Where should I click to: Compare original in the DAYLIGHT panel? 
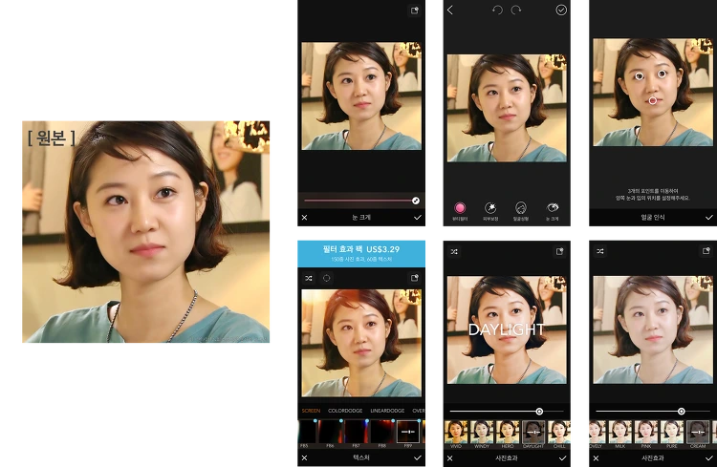point(559,251)
